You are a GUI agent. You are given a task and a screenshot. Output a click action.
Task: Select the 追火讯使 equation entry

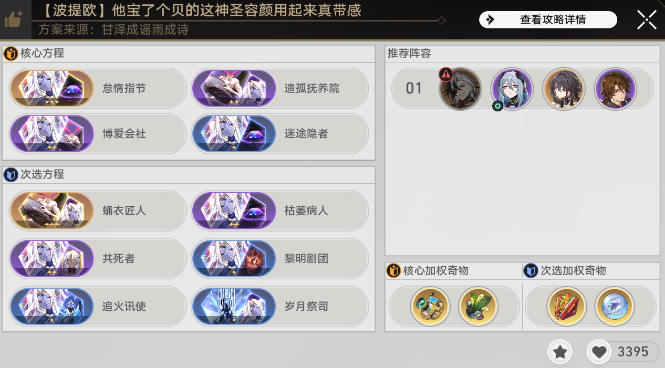click(98, 306)
